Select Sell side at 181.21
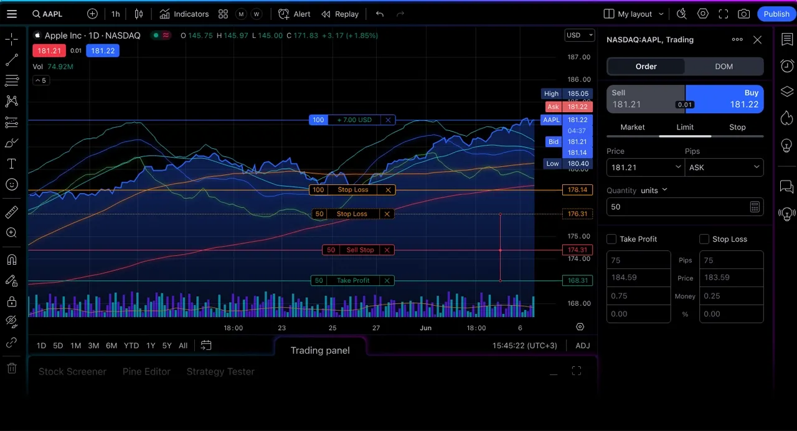 click(x=646, y=99)
